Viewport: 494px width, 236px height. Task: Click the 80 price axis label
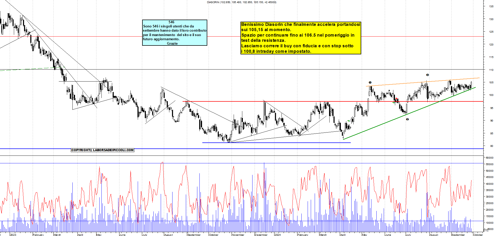click(492, 146)
